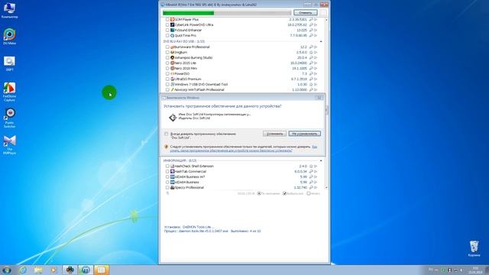Check the GOM Player Plus checkbox
The height and width of the screenshot is (275, 489).
[x=167, y=20]
